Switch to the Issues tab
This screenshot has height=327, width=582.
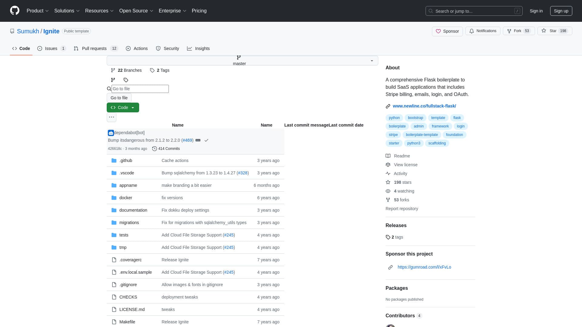(x=52, y=48)
